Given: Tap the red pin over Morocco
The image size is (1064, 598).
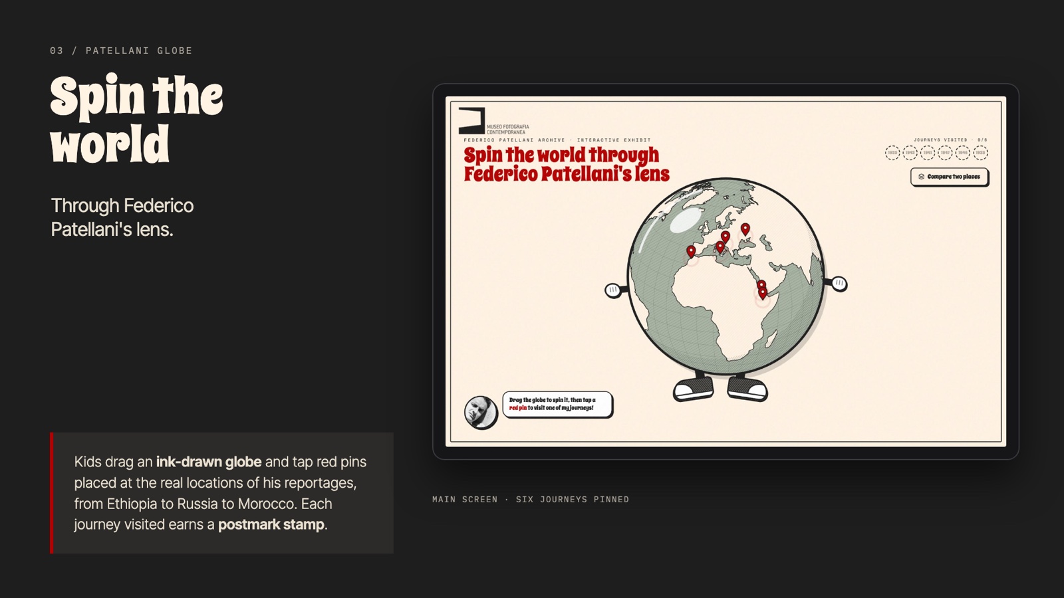Looking at the screenshot, I should [691, 251].
